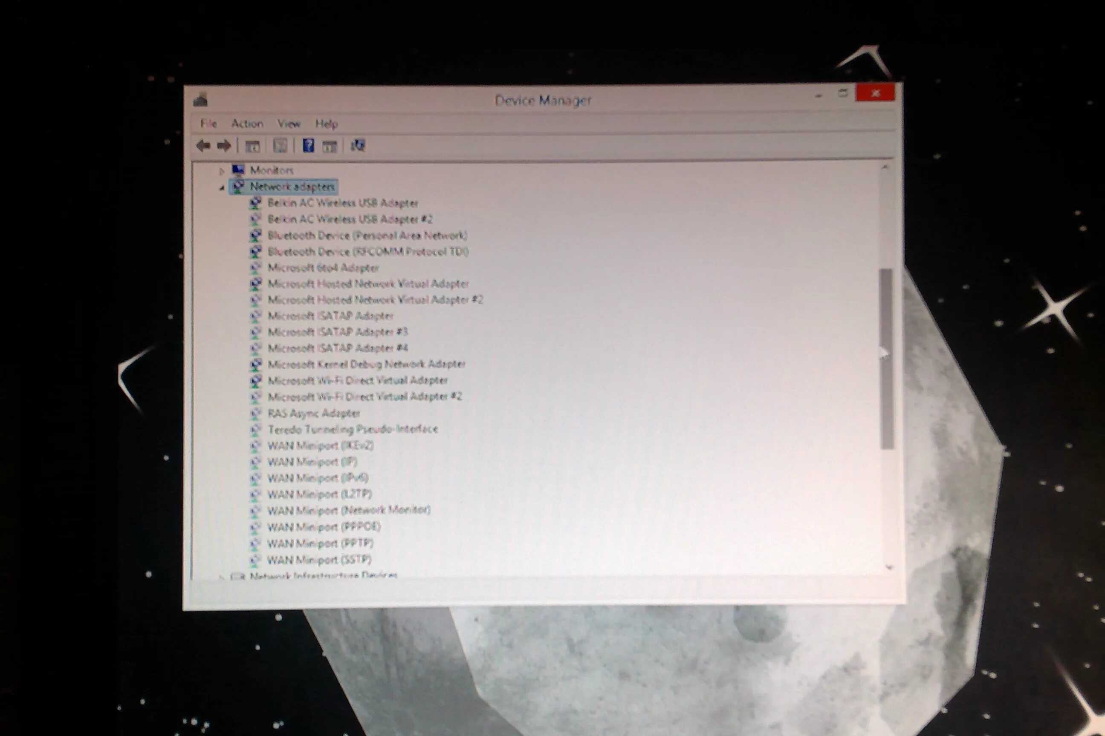Click the Device Manager title bar icon
The height and width of the screenshot is (736, 1105).
[x=201, y=100]
